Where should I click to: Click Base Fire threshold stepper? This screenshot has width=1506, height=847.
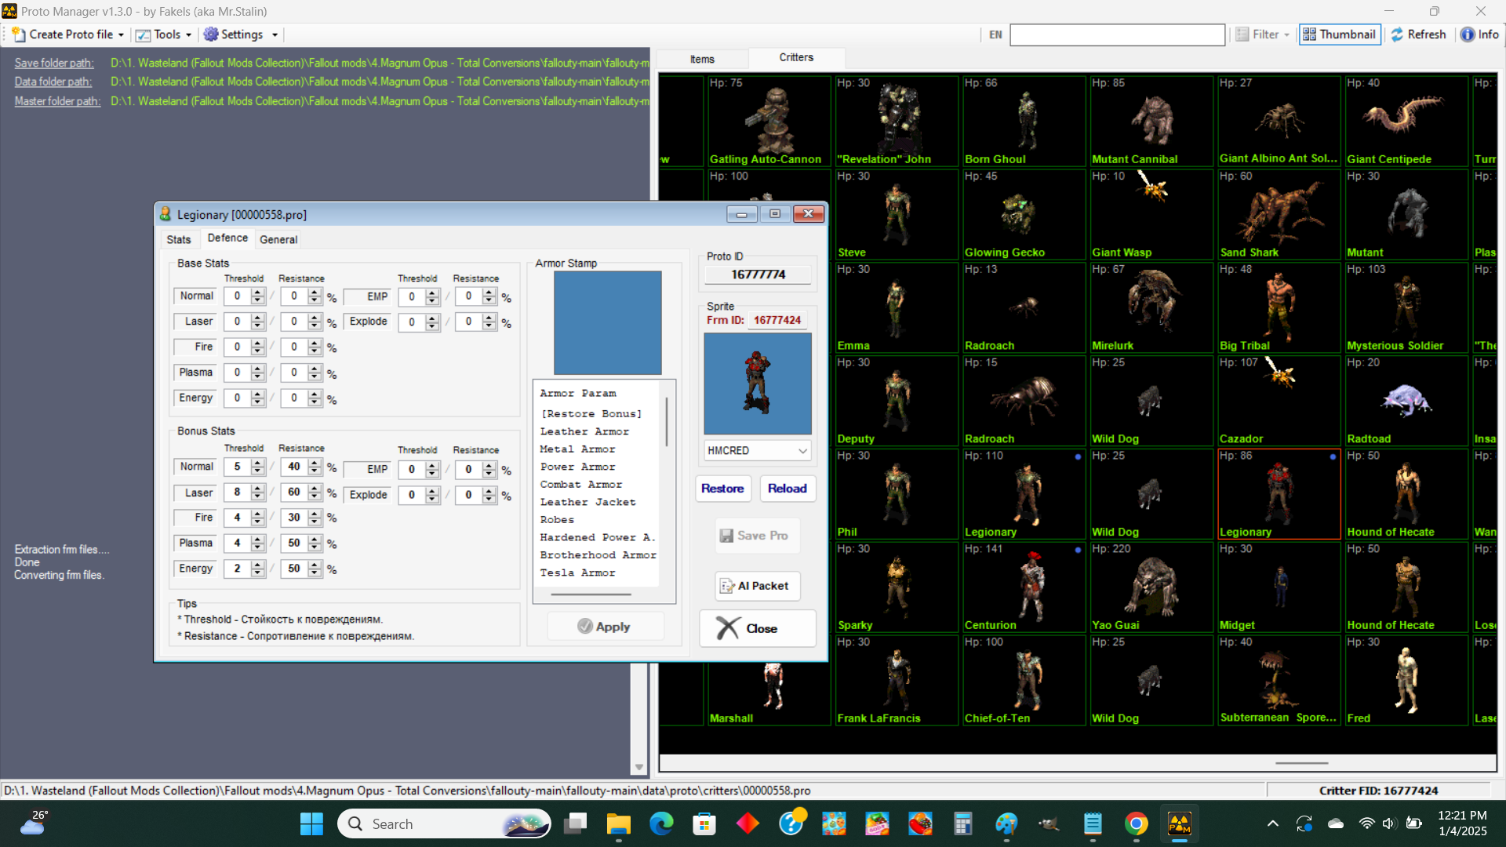[x=257, y=347]
